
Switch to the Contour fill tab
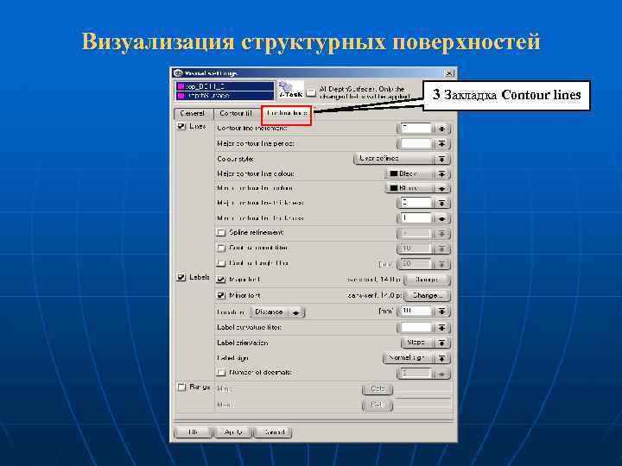click(237, 113)
